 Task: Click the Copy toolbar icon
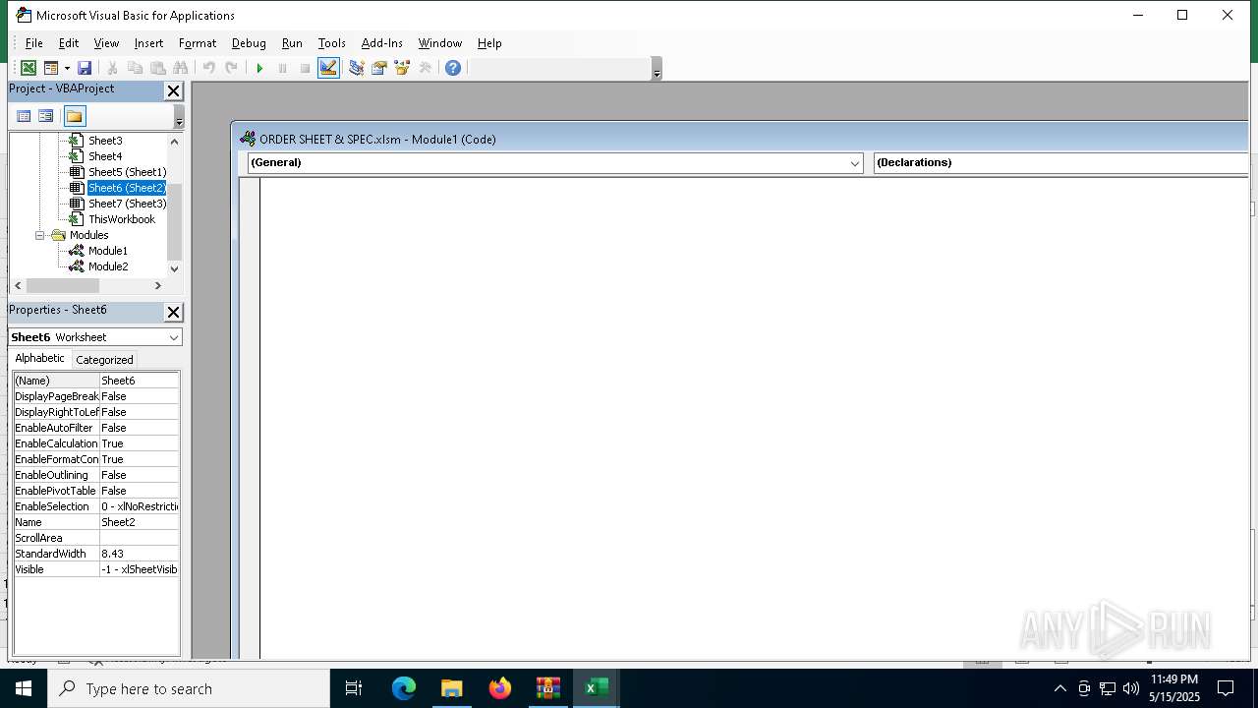click(135, 68)
